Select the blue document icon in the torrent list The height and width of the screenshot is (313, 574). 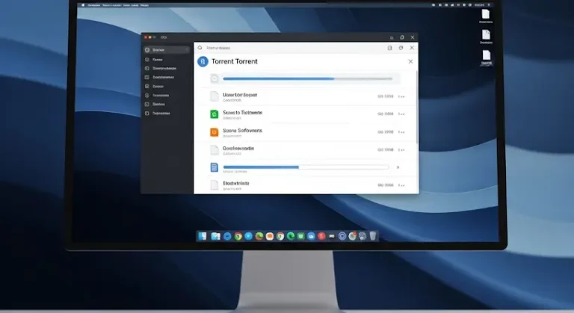[x=215, y=167]
